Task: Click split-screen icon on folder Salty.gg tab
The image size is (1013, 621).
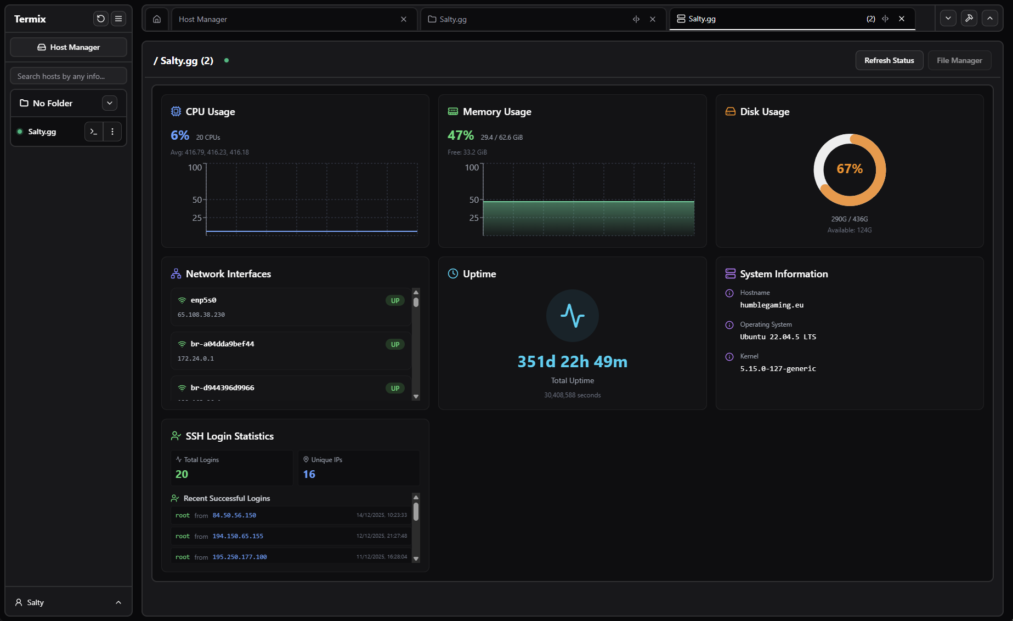Action: (636, 19)
